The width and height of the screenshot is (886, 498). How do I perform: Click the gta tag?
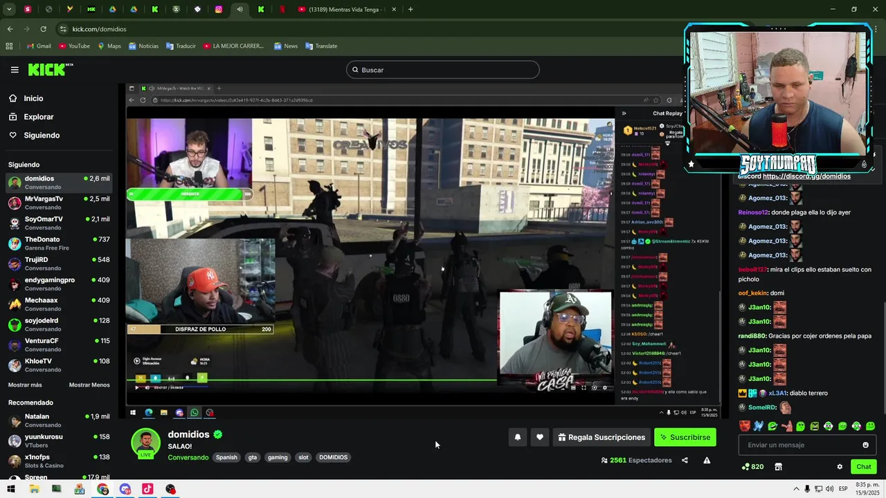coord(253,458)
